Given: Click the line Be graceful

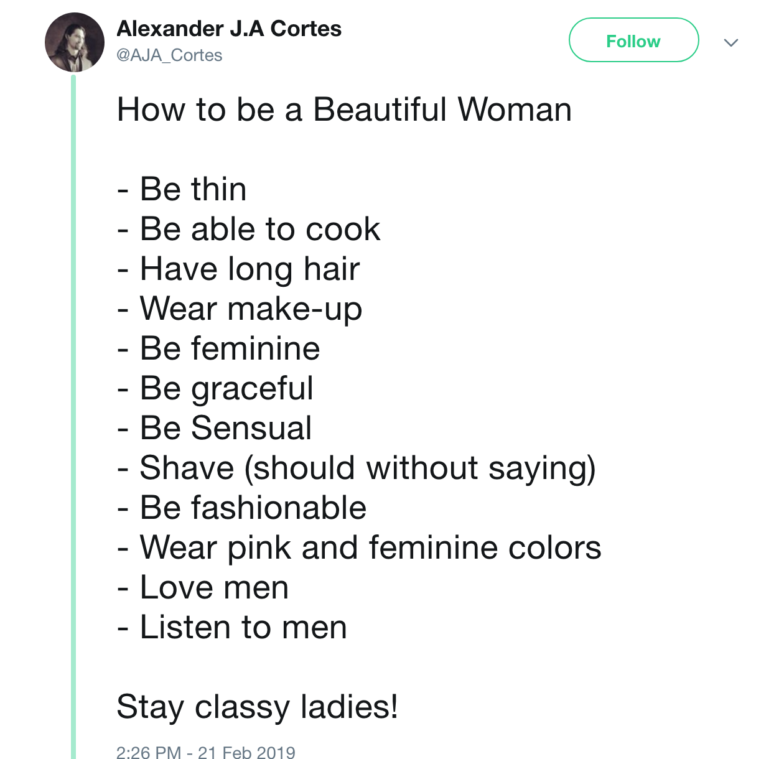Looking at the screenshot, I should [215, 389].
